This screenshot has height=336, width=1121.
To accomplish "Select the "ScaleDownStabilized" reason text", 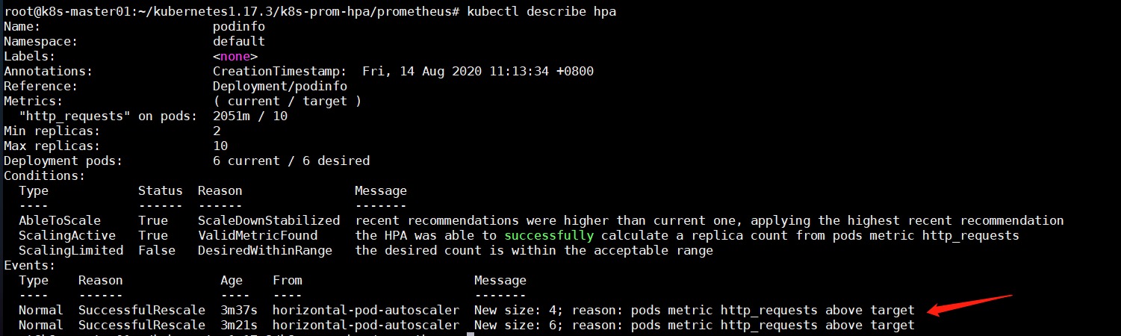I will (x=269, y=220).
